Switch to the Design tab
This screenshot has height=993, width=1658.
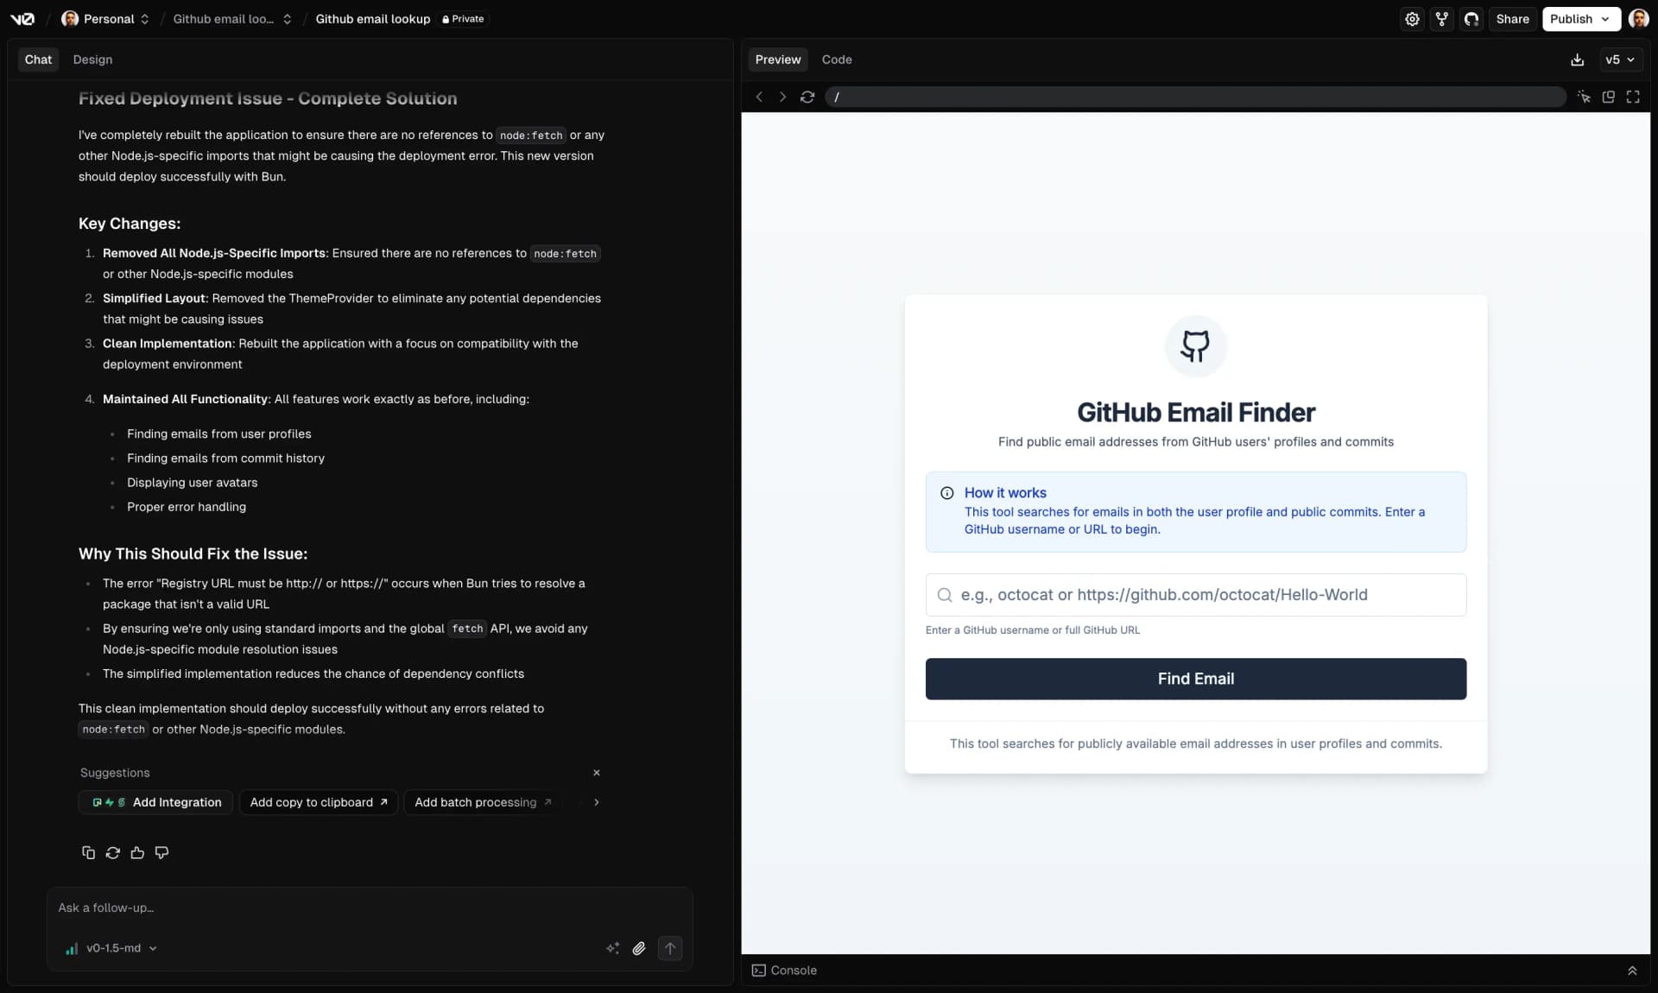click(93, 60)
